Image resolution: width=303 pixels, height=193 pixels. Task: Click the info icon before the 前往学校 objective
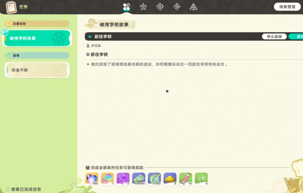[x=88, y=55]
